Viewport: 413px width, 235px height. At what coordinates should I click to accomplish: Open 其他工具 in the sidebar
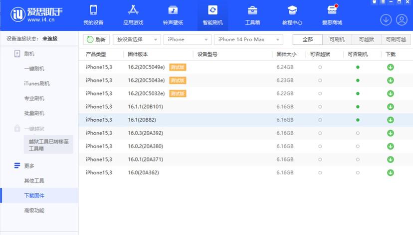tap(34, 181)
